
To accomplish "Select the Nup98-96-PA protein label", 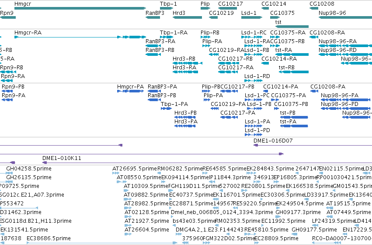I will pos(340,95).
